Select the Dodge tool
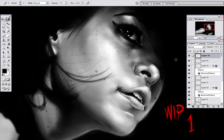Screen dimensions: 224x140 8,48
